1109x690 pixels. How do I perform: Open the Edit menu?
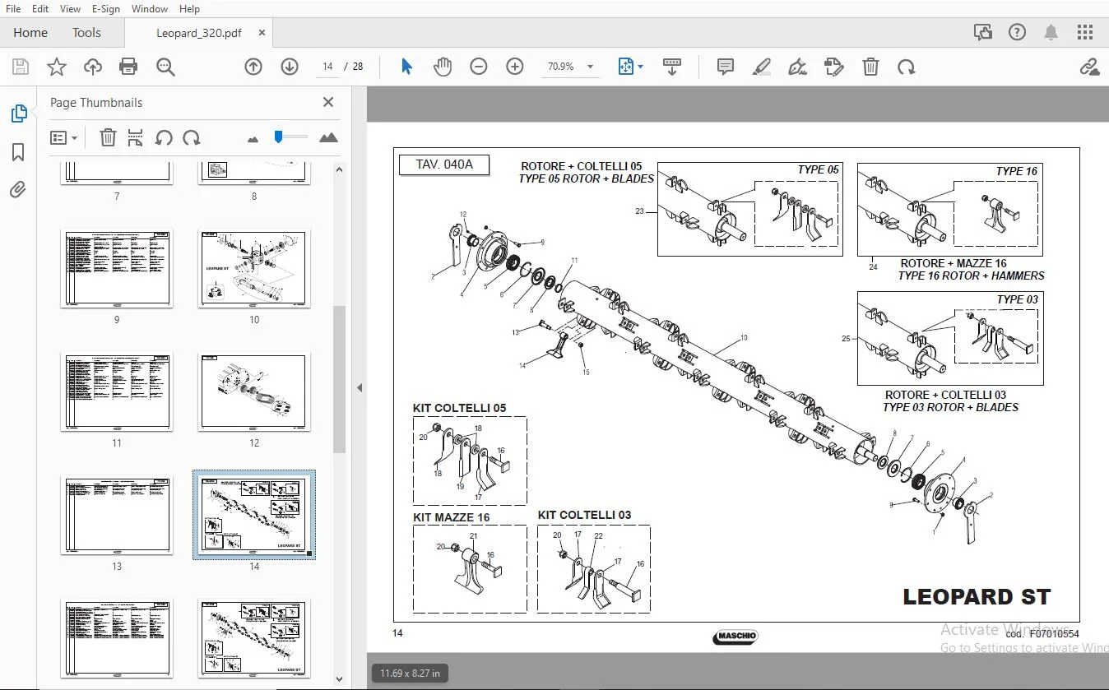pos(40,9)
